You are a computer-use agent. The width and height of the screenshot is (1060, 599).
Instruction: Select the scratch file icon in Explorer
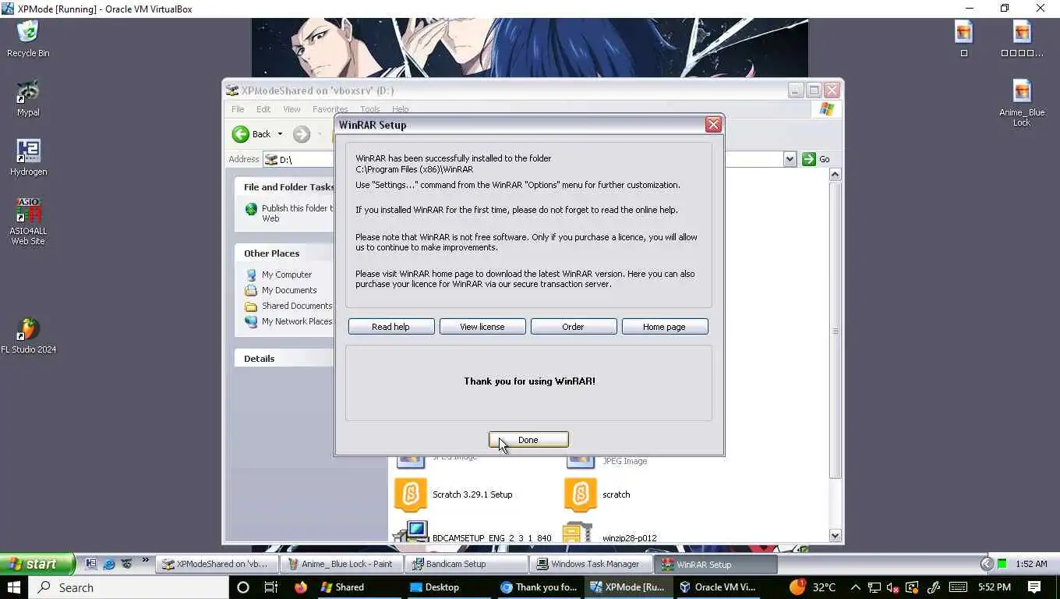coord(580,494)
